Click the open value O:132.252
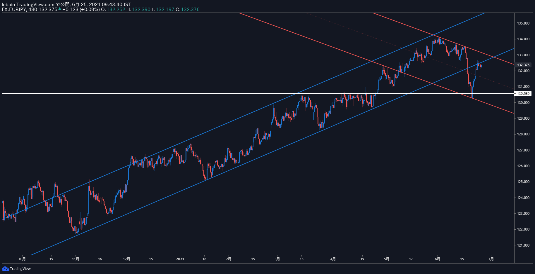 (113, 9)
